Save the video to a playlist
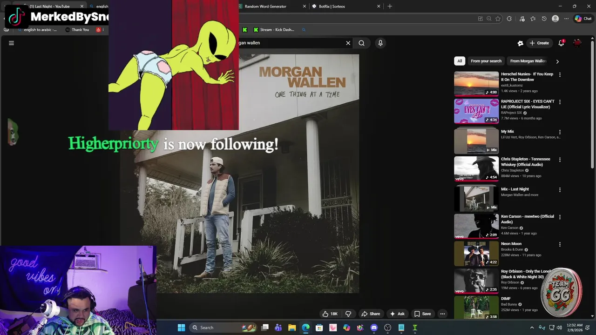596x335 pixels. click(x=422, y=314)
